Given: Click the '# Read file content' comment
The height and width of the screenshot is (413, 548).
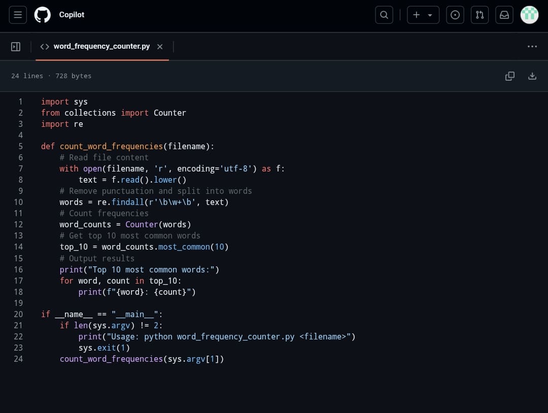Looking at the screenshot, I should 104,158.
